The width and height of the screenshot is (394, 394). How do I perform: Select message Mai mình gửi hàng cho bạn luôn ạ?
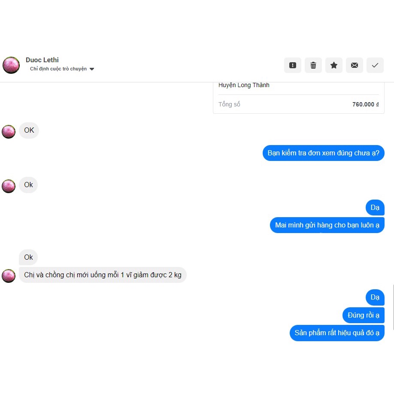[327, 225]
